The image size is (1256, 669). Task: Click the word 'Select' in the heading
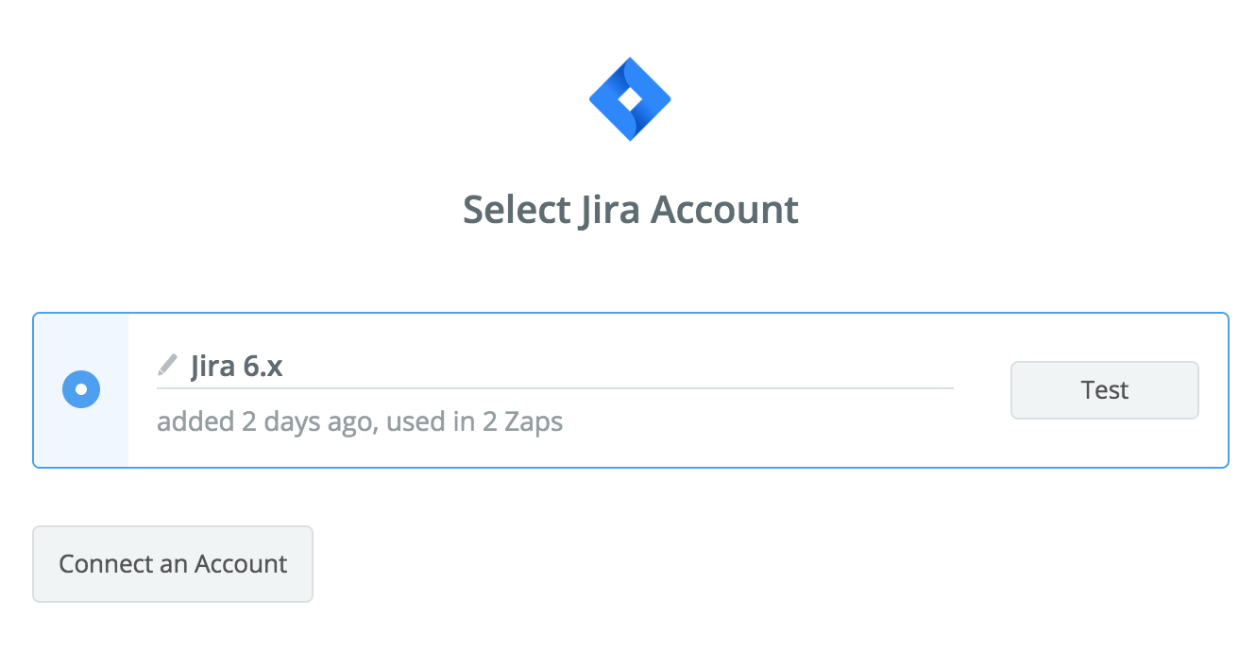516,210
